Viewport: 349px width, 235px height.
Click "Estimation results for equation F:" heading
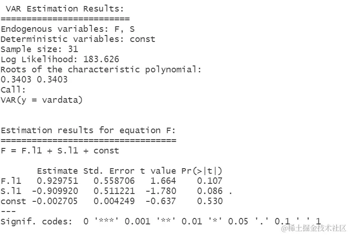click(x=88, y=130)
